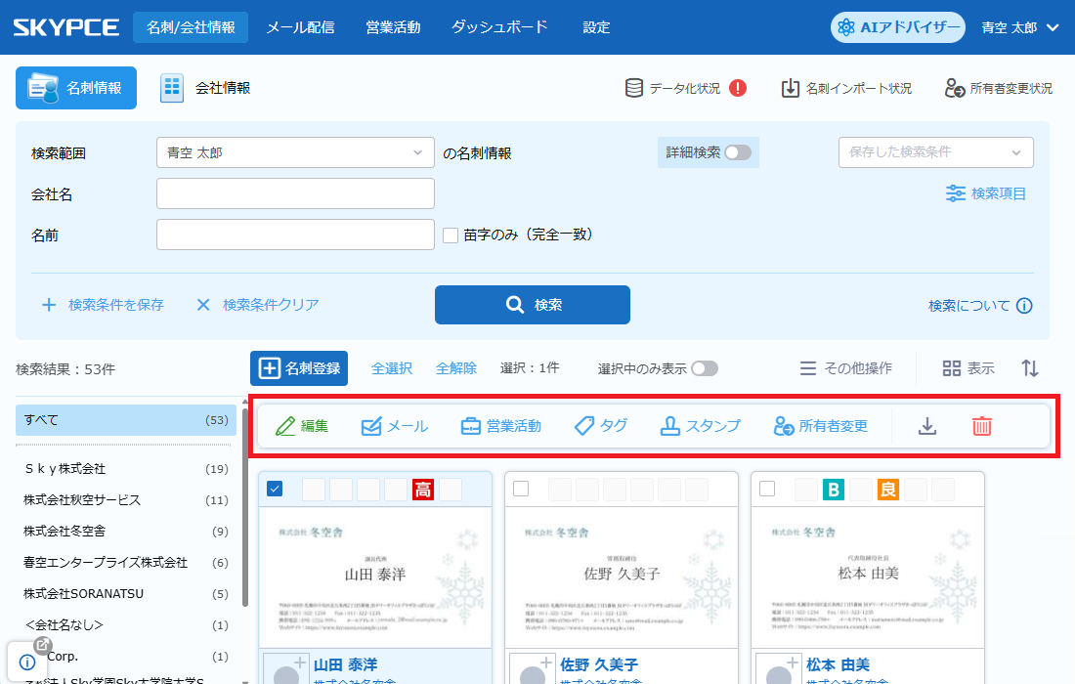Screen dimensions: 1075x684
Task: Check 松本 由美 card checkbox
Action: click(767, 489)
